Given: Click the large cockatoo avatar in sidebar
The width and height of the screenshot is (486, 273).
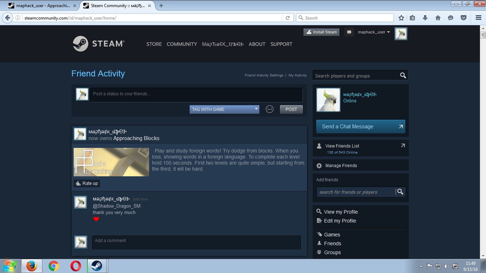Looking at the screenshot, I should pos(328,100).
